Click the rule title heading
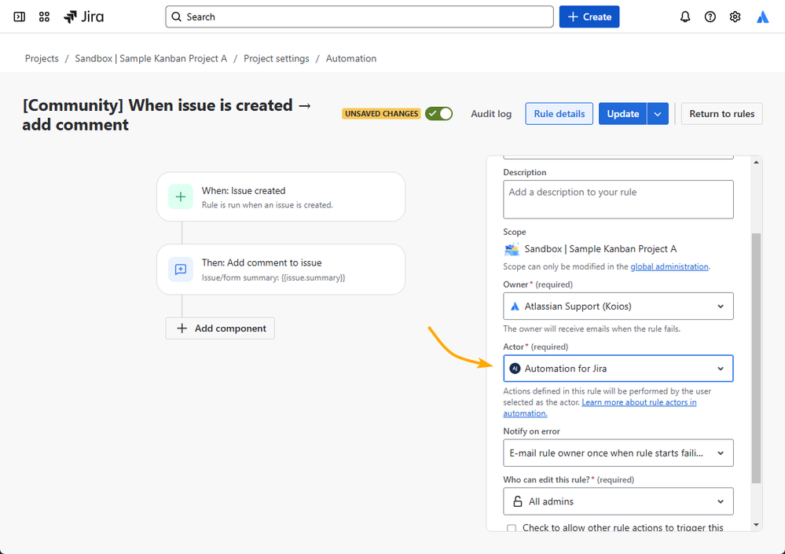 tap(167, 115)
